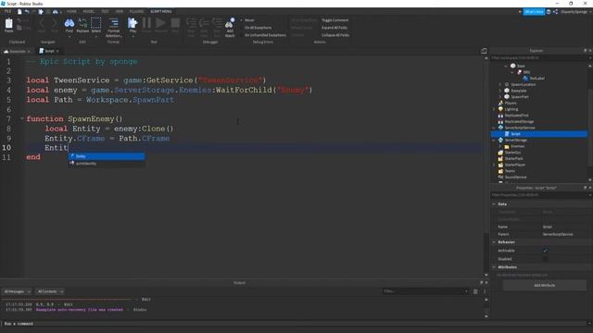Open the All Contexts dropdown
Image resolution: width=593 pixels, height=333 pixels.
click(50, 291)
